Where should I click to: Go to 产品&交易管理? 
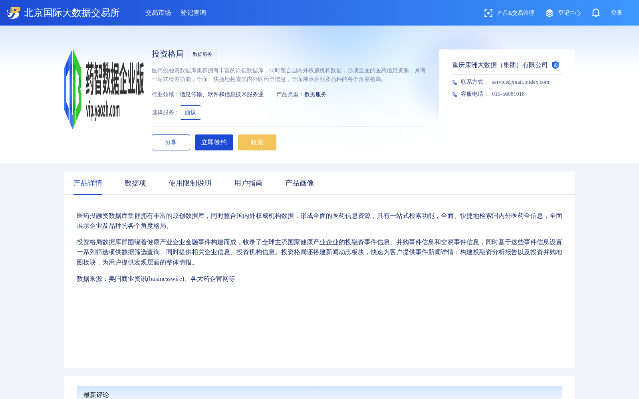[516, 13]
